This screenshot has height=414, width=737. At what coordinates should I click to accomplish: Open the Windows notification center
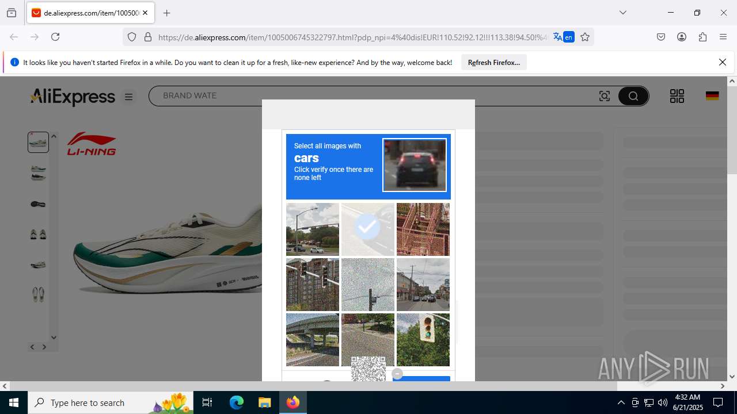click(x=718, y=402)
